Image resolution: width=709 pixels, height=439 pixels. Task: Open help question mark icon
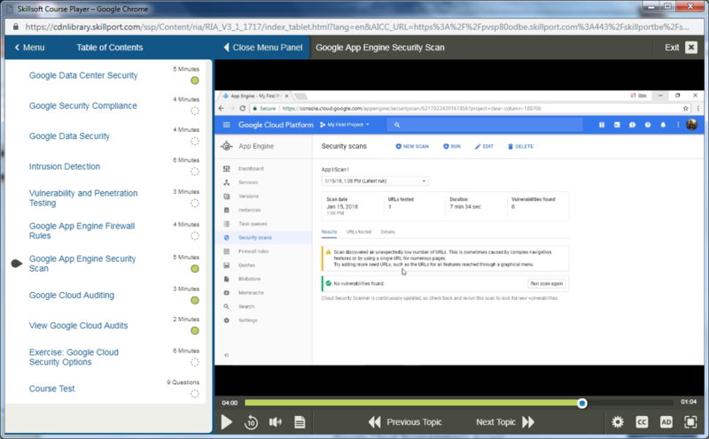click(x=648, y=125)
